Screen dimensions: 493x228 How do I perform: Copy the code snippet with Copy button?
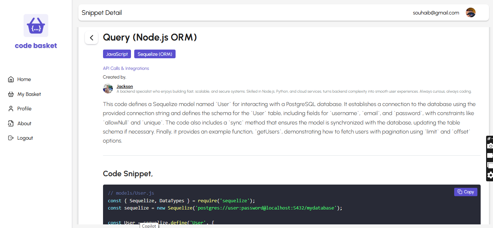[x=465, y=192]
